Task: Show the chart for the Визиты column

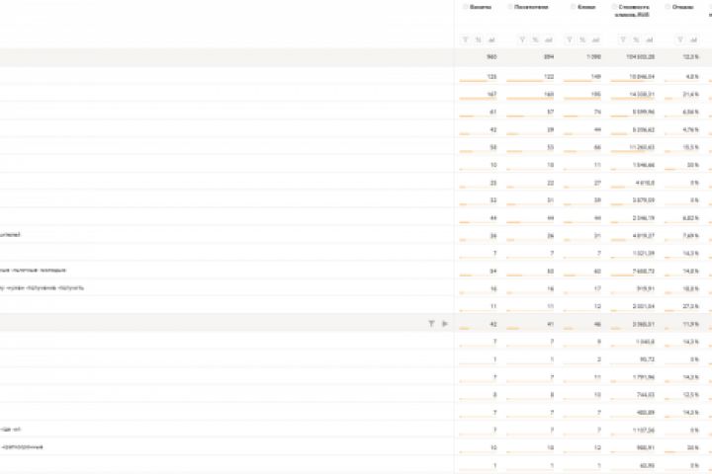Action: click(491, 39)
